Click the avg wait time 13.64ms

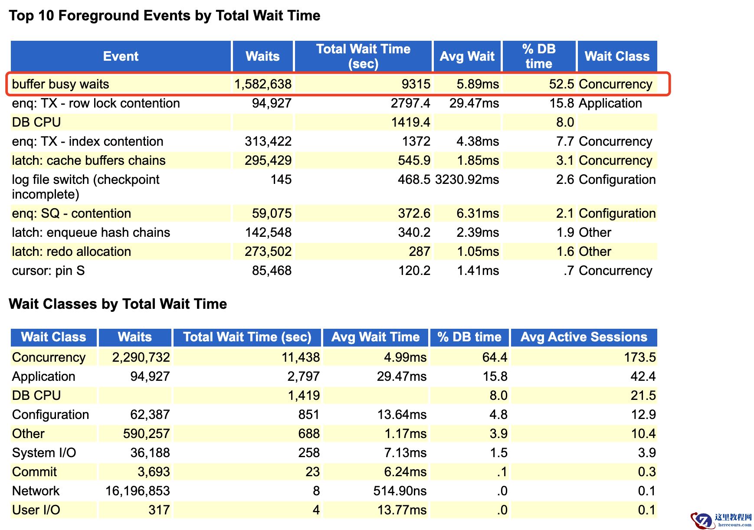click(x=402, y=415)
